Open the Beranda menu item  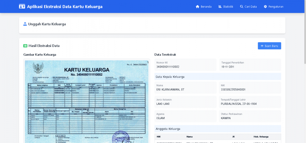[204, 7]
